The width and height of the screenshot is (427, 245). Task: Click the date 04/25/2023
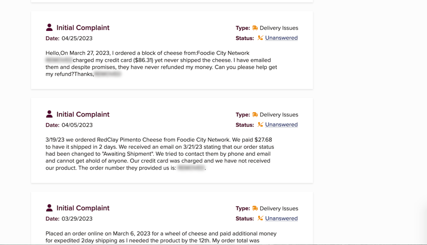[77, 38]
